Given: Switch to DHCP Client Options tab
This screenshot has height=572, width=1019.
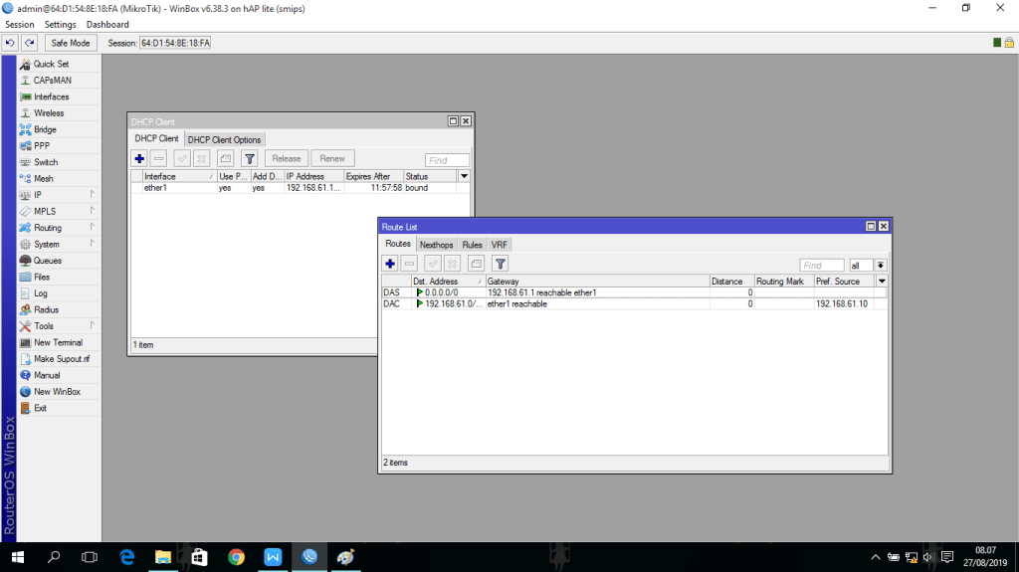Looking at the screenshot, I should tap(224, 139).
